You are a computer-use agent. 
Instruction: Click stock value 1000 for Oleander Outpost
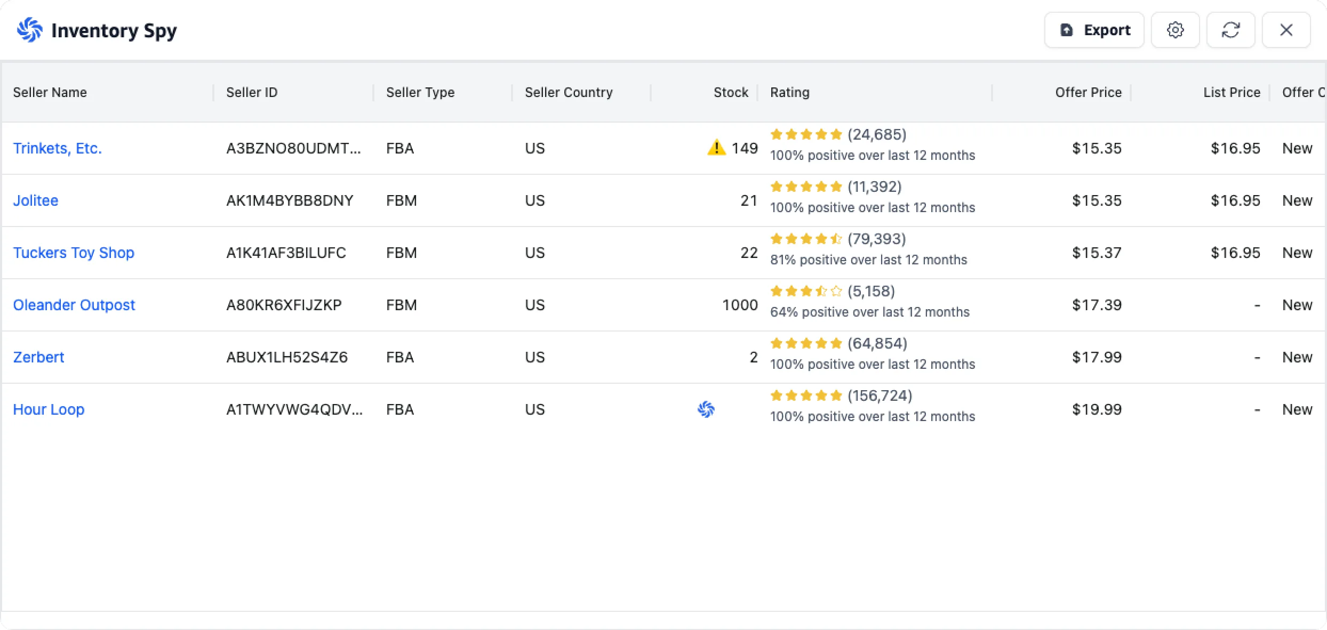(x=740, y=305)
